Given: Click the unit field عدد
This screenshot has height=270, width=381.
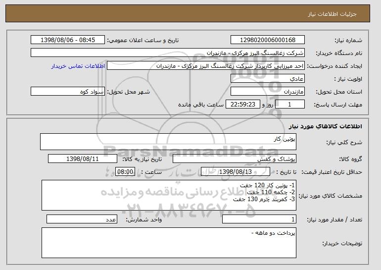Looking at the screenshot, I should point(82,219).
